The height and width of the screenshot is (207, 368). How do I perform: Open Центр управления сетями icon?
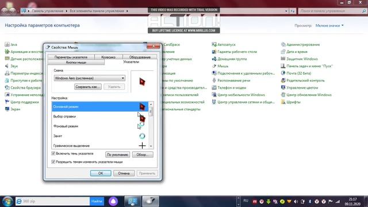click(214, 102)
